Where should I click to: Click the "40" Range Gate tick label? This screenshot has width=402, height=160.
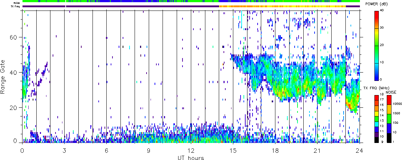click(13, 73)
